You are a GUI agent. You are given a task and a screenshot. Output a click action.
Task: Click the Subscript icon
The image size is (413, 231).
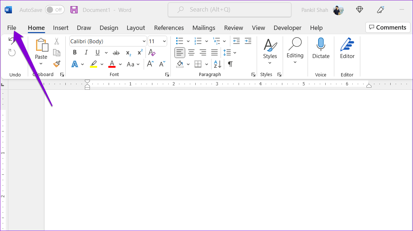click(x=128, y=53)
